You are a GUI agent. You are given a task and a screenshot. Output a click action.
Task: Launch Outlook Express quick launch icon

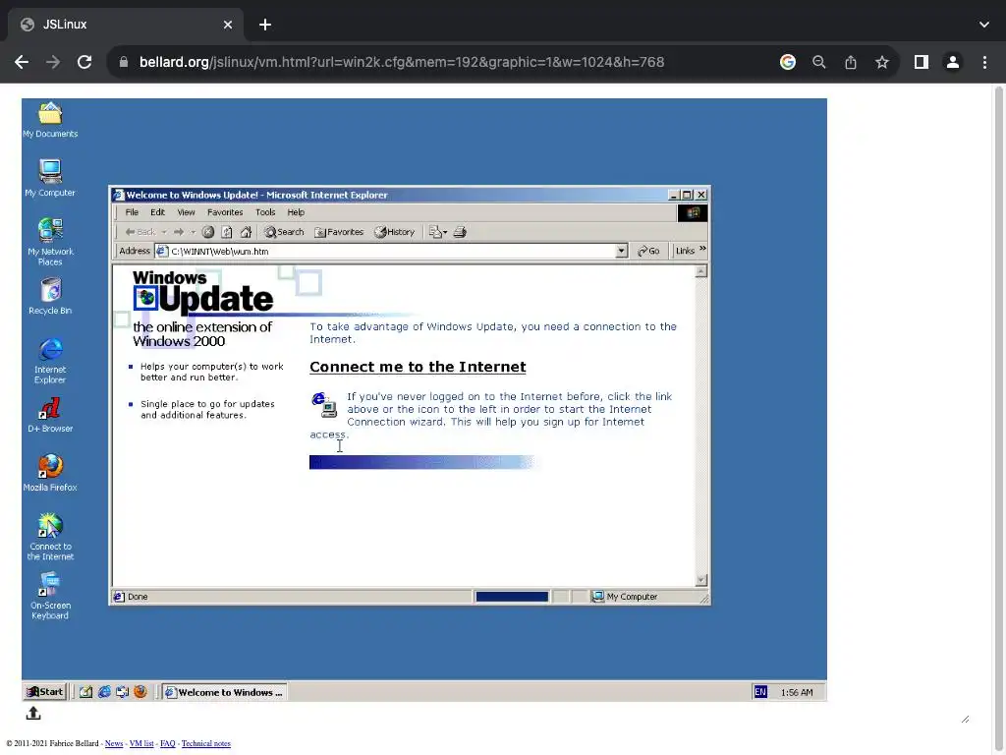click(122, 691)
